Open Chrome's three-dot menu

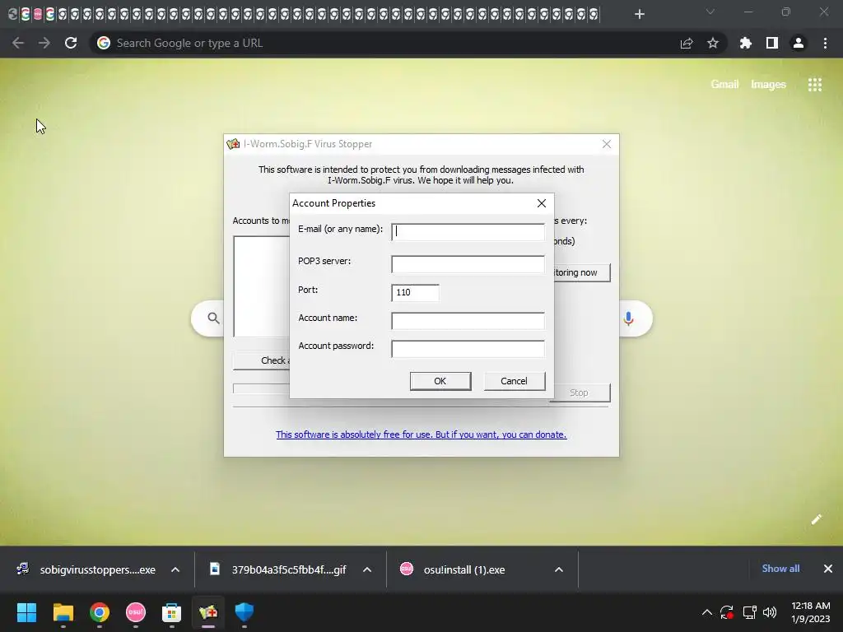825,43
